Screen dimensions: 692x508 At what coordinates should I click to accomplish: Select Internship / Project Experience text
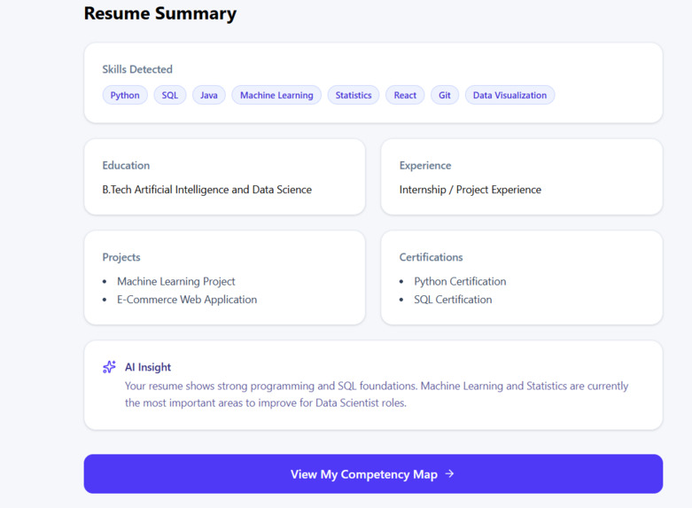pos(470,190)
